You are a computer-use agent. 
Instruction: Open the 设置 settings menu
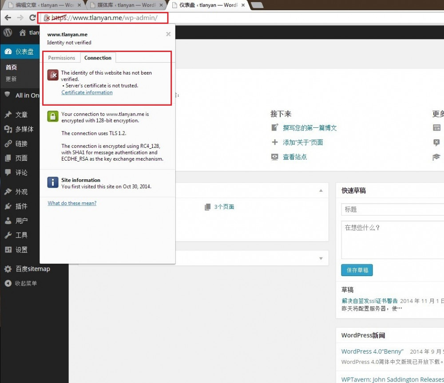pos(21,249)
